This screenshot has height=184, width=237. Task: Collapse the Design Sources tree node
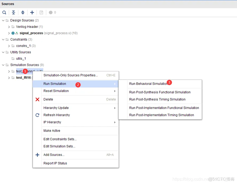click(x=3, y=20)
